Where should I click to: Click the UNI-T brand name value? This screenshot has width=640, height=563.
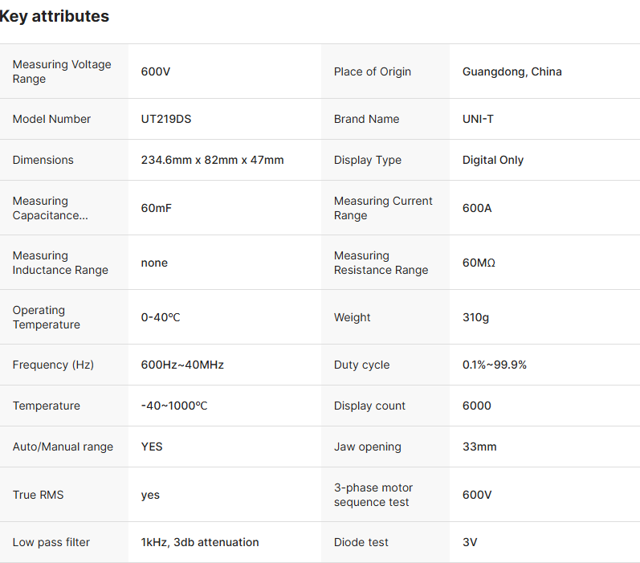478,119
